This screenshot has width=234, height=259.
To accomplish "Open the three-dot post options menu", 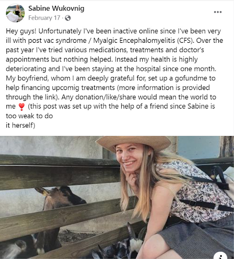I will click(x=218, y=12).
